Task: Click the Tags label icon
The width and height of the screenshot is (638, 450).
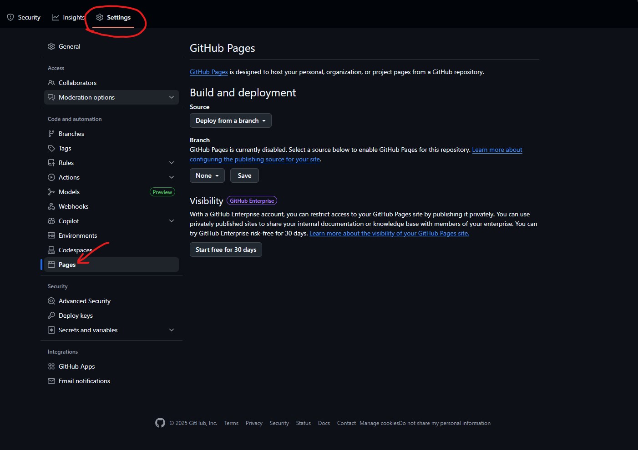Action: click(51, 148)
